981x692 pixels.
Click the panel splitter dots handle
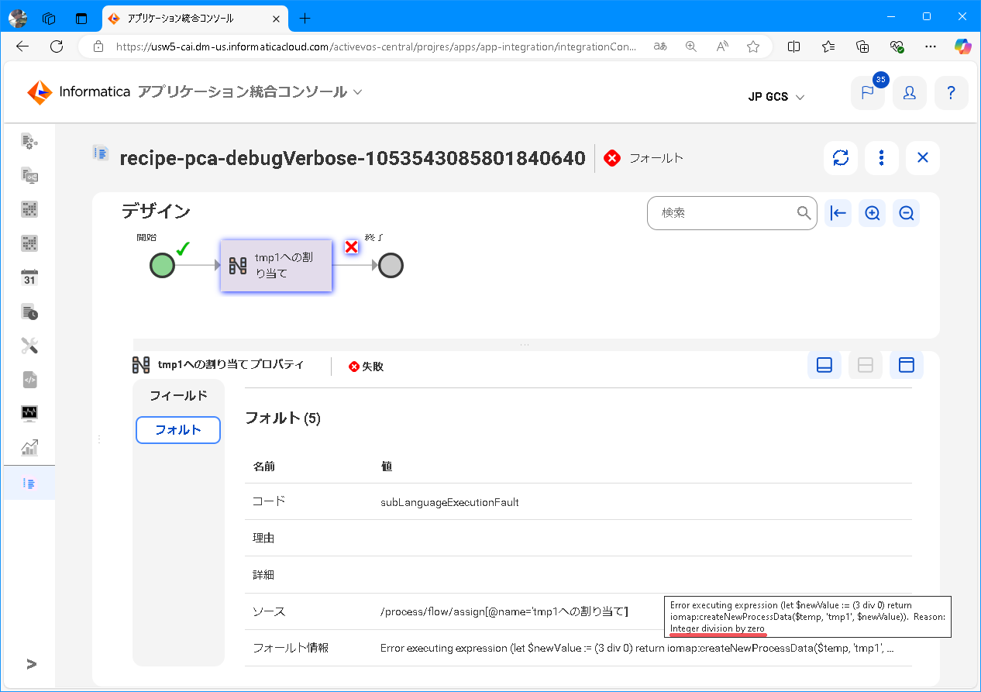525,344
